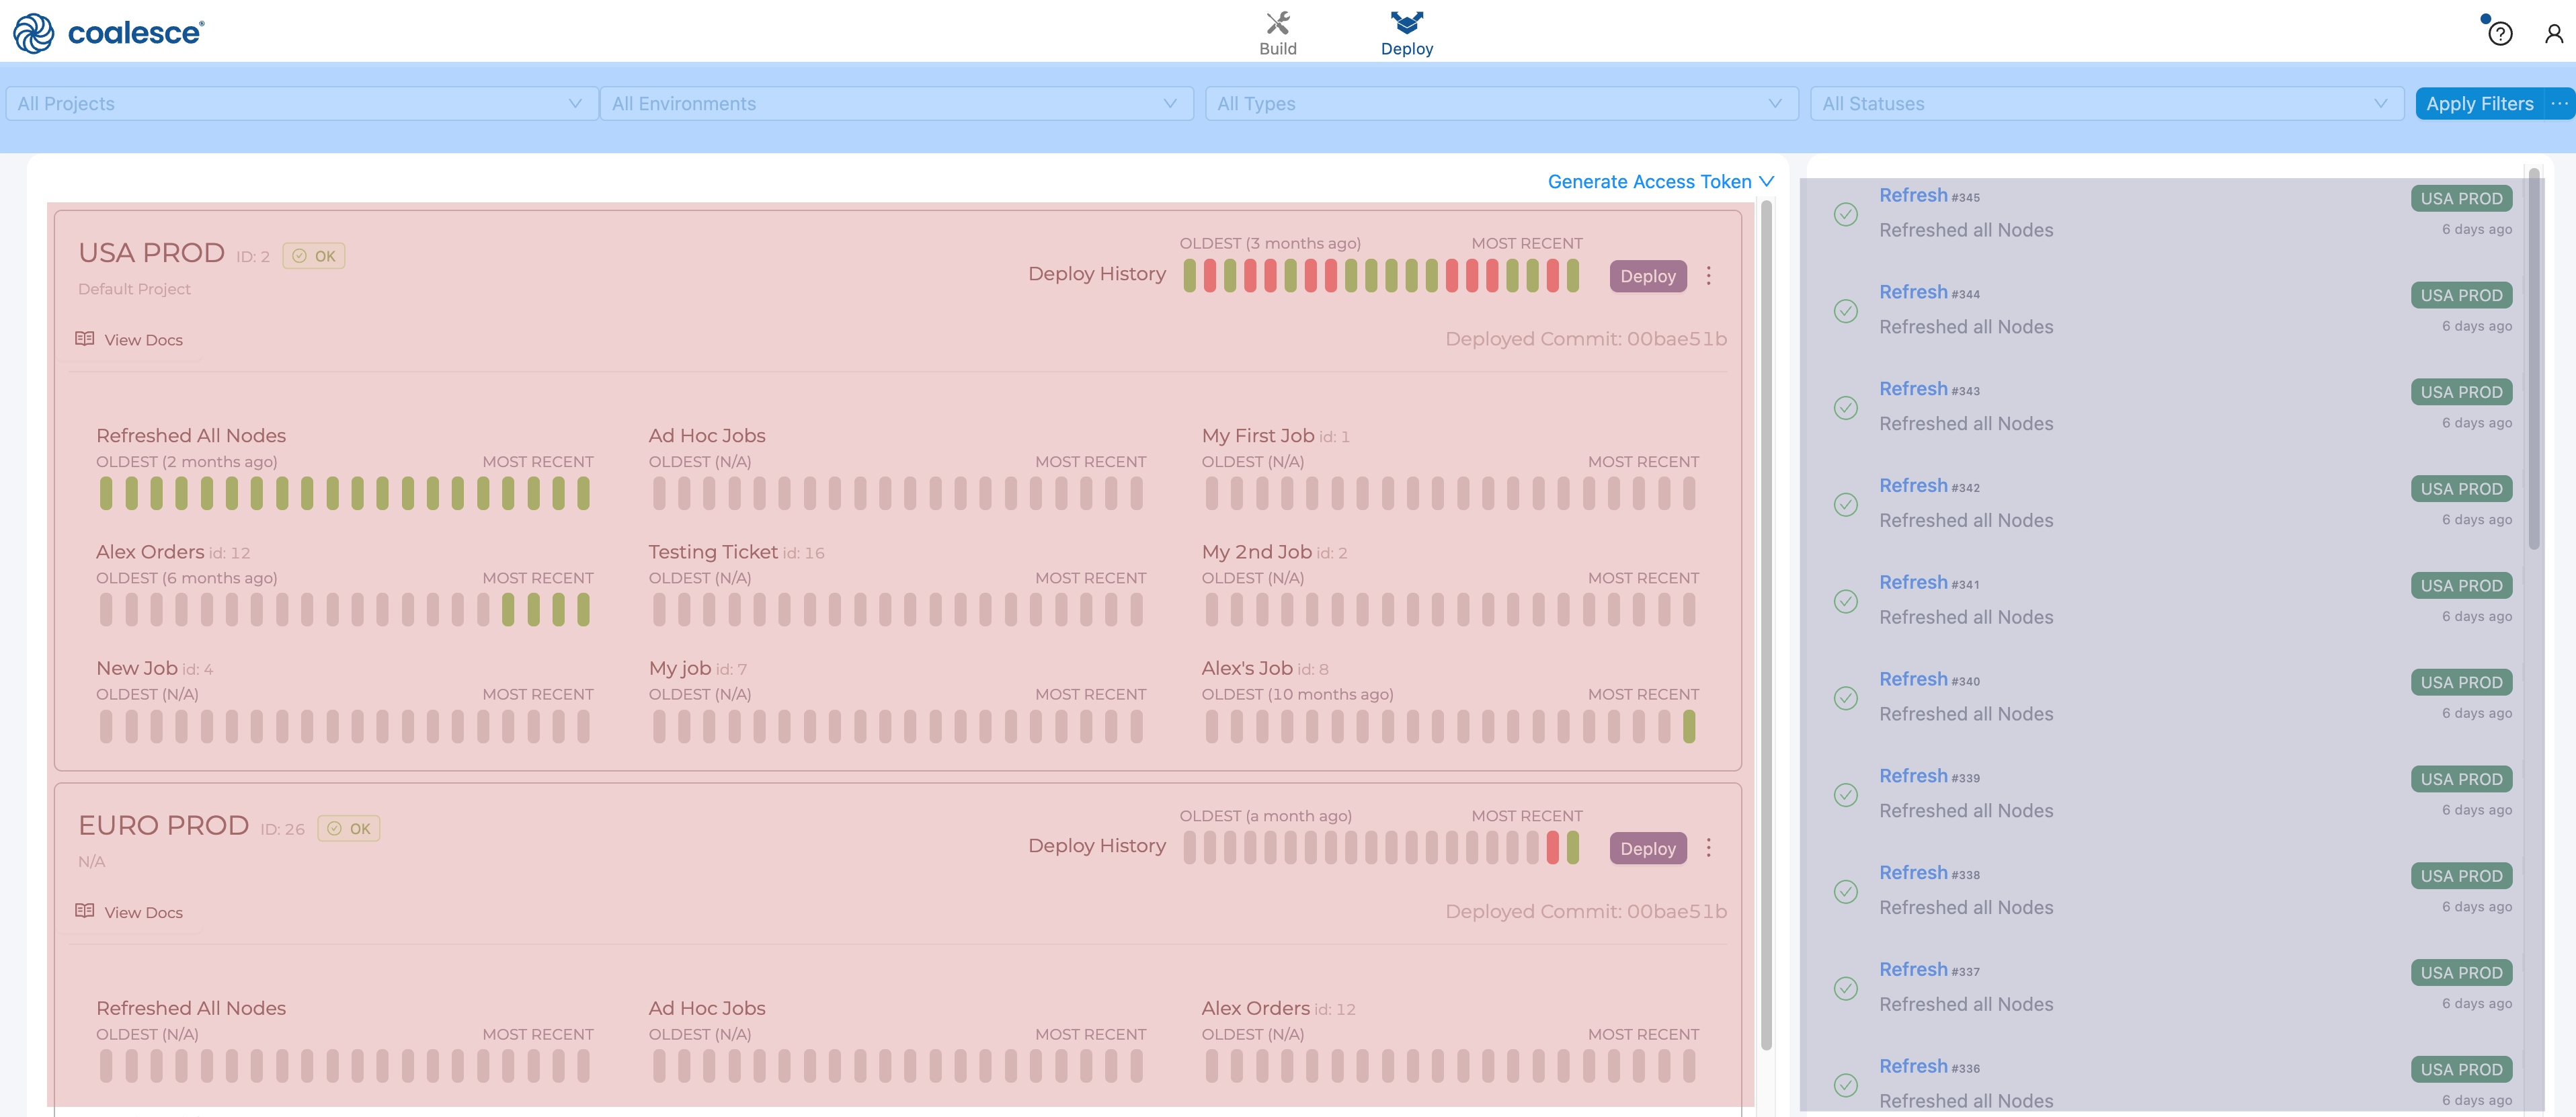The width and height of the screenshot is (2576, 1117).
Task: Click the Coalesce logo icon
Action: click(33, 33)
